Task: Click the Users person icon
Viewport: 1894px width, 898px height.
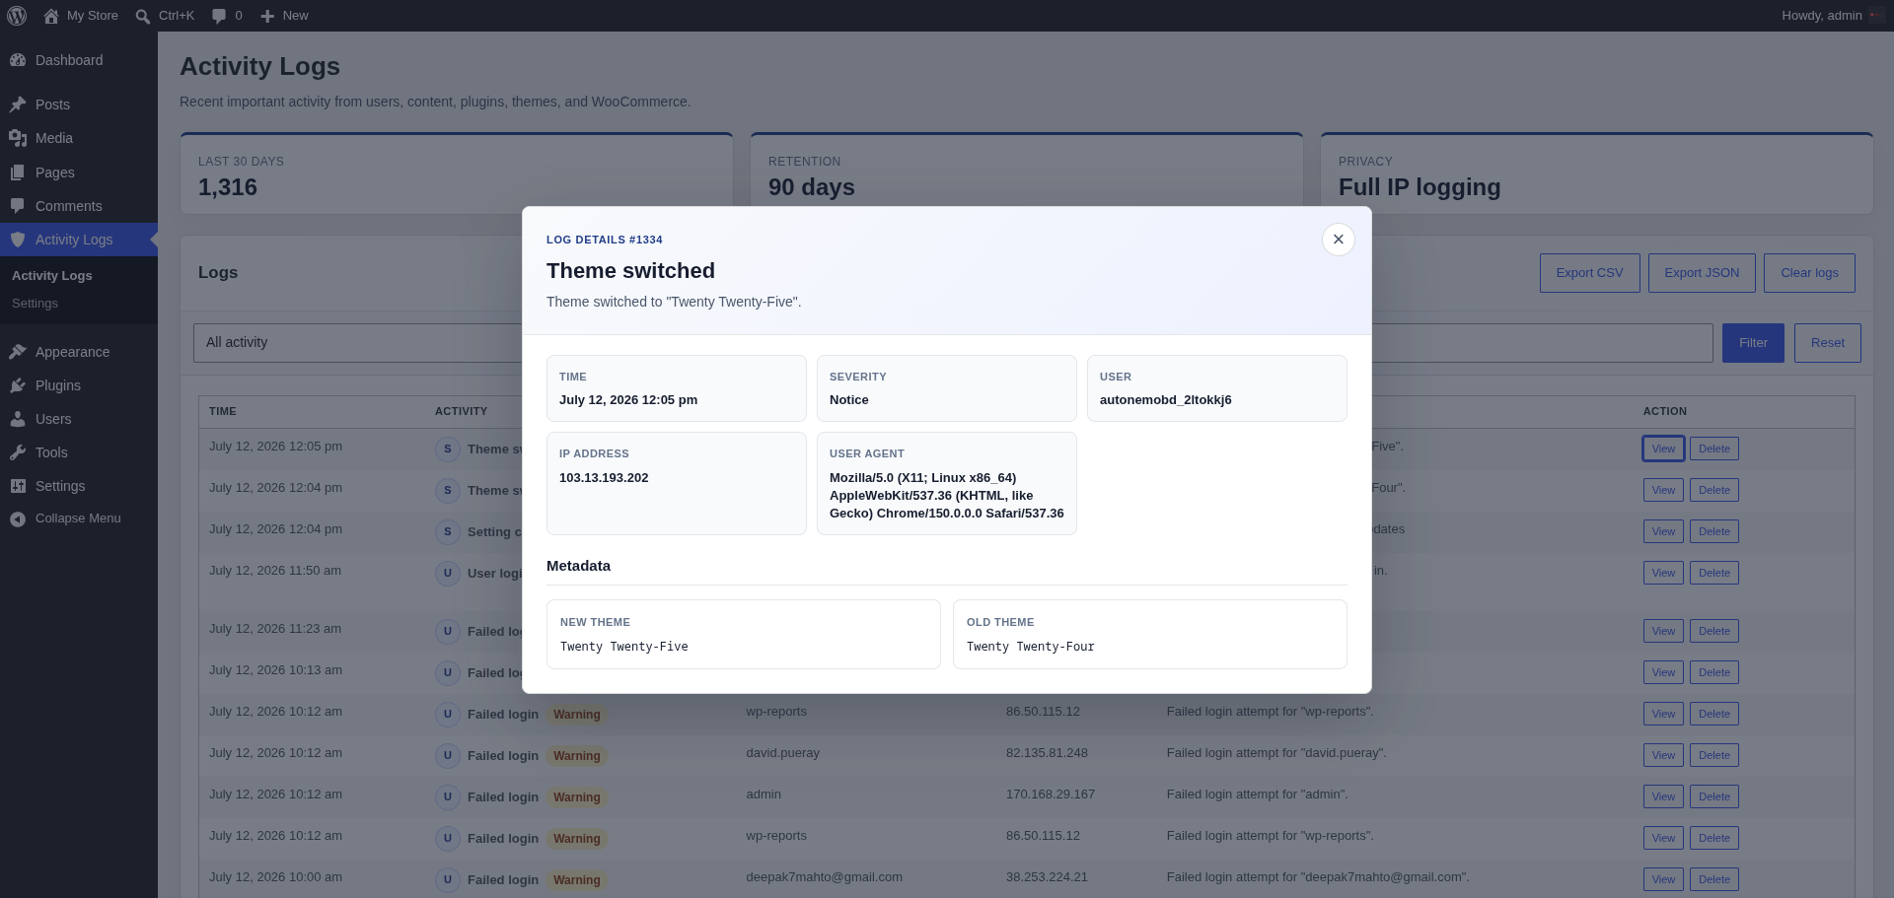Action: coord(18,419)
